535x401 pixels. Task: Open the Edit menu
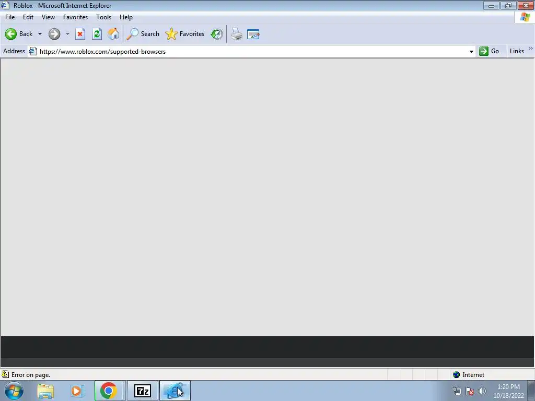pos(28,17)
